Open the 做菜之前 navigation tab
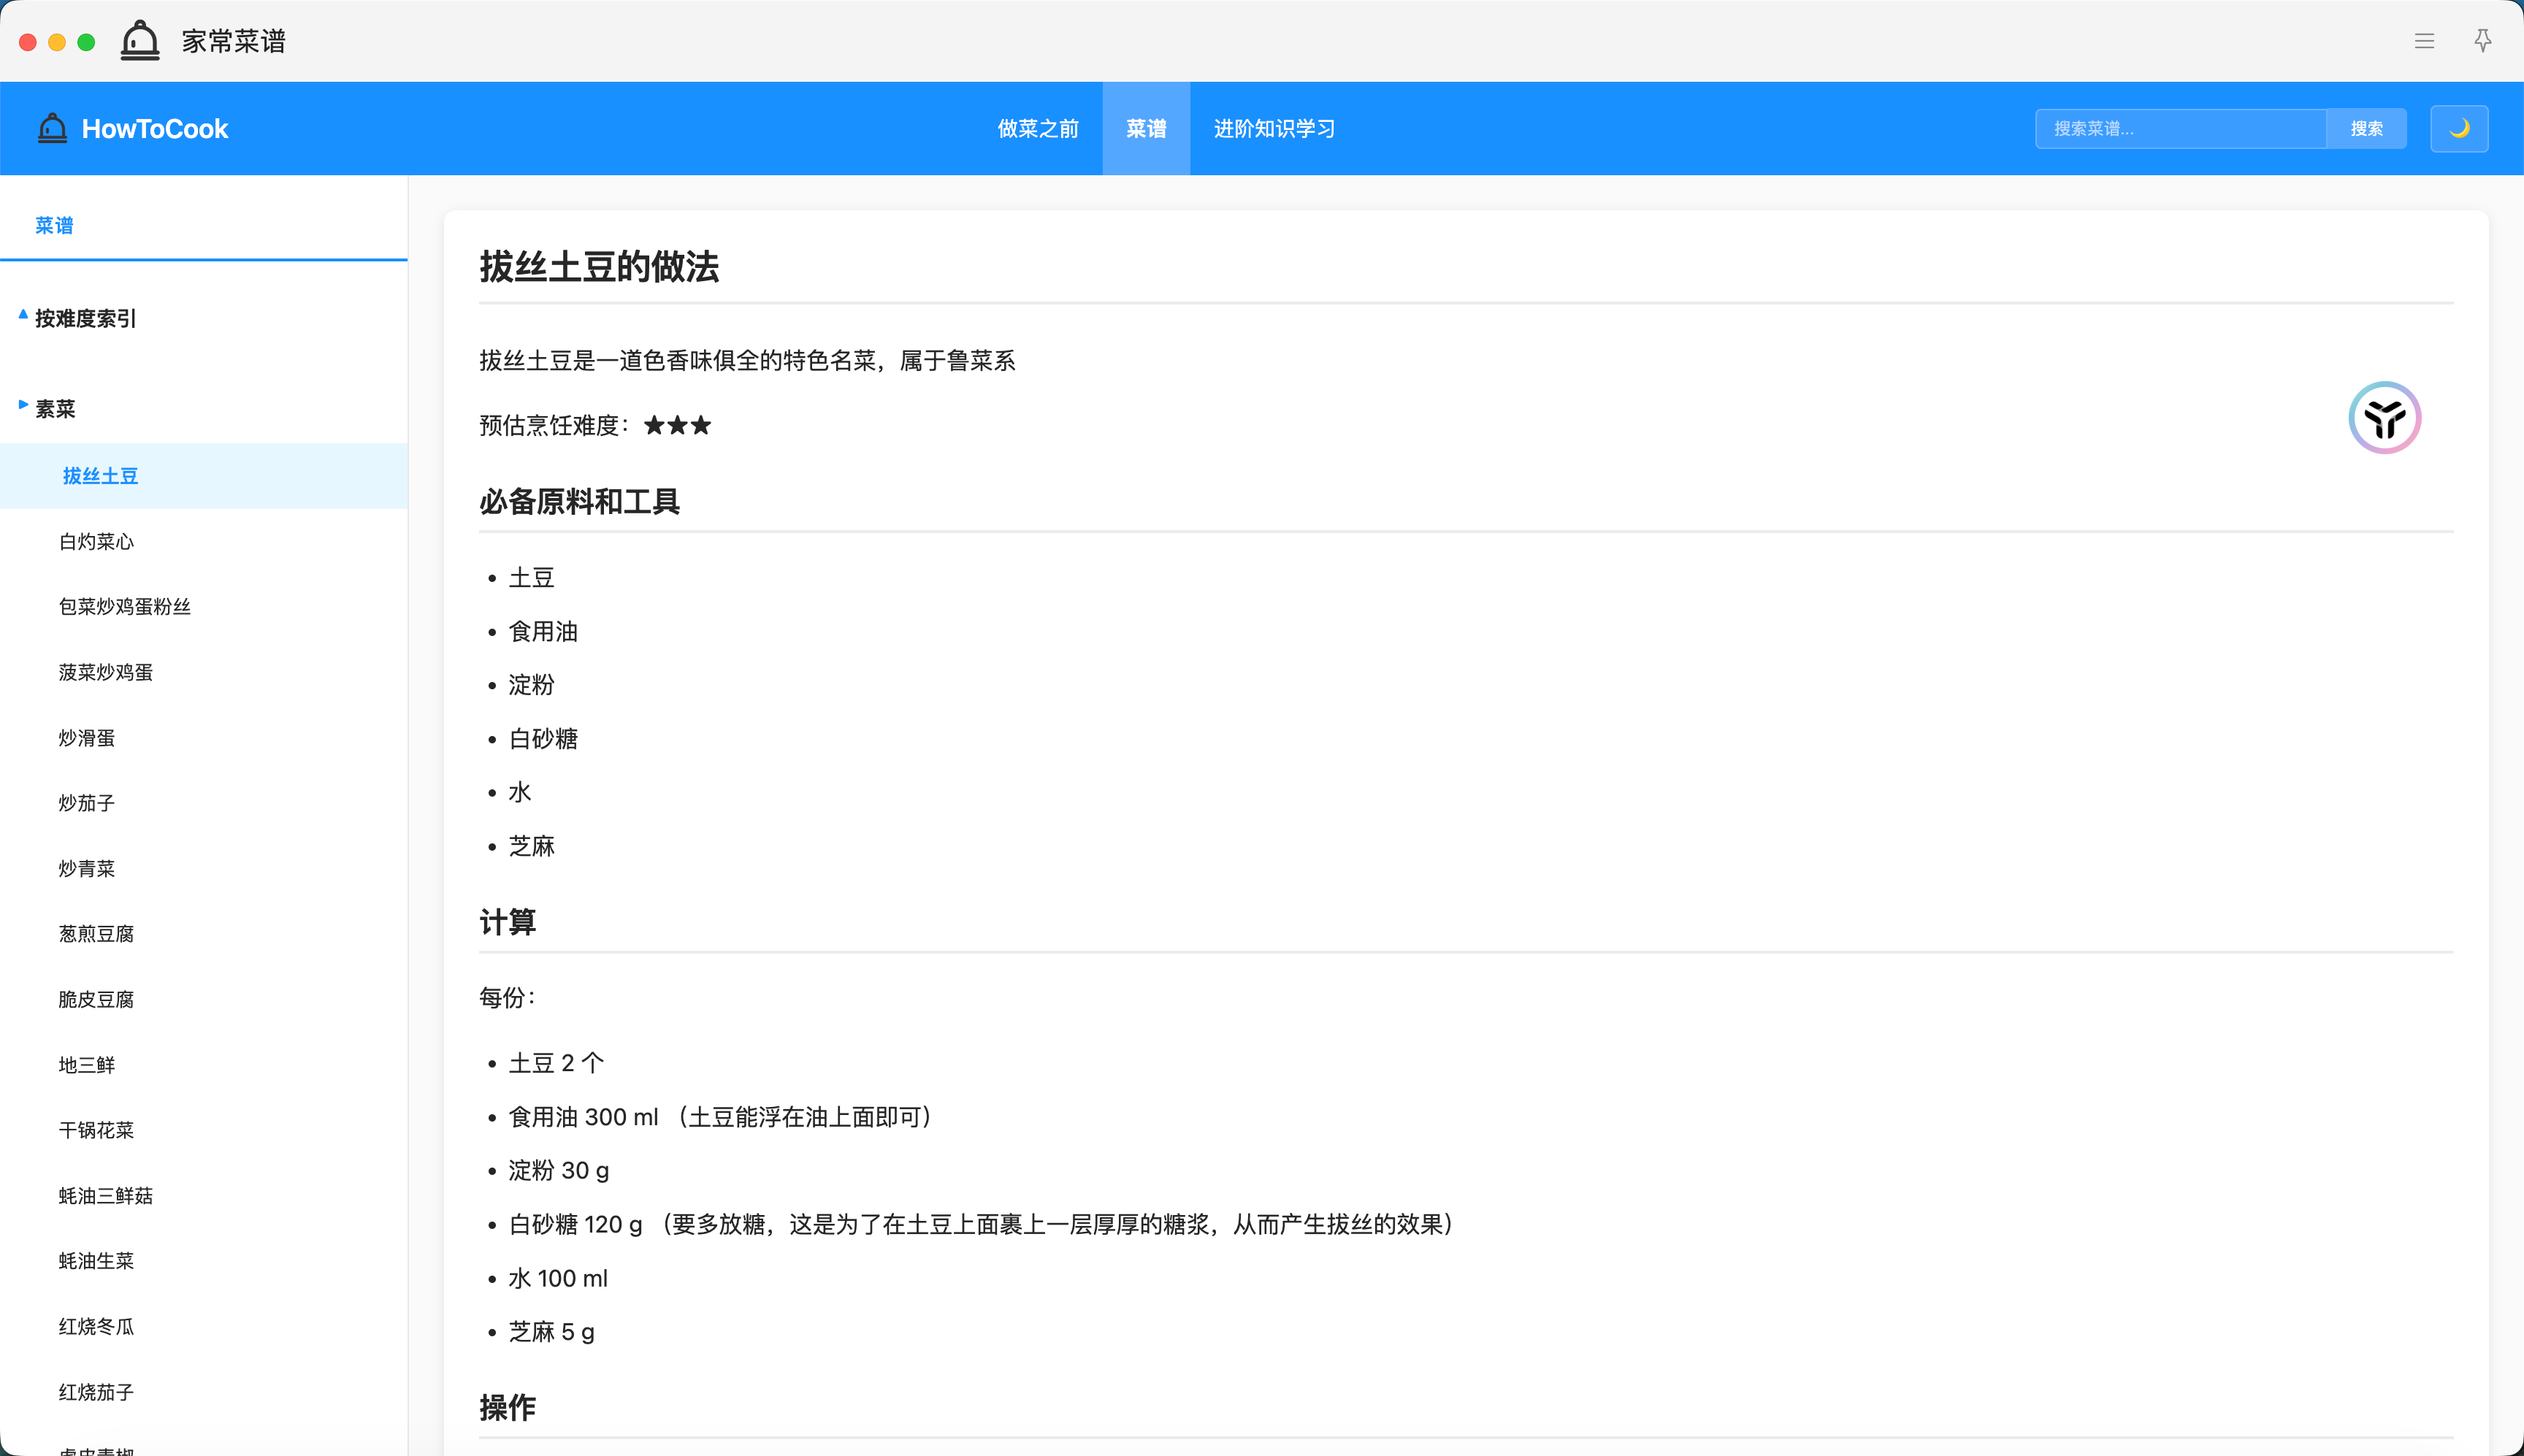Viewport: 2524px width, 1456px height. click(1038, 128)
